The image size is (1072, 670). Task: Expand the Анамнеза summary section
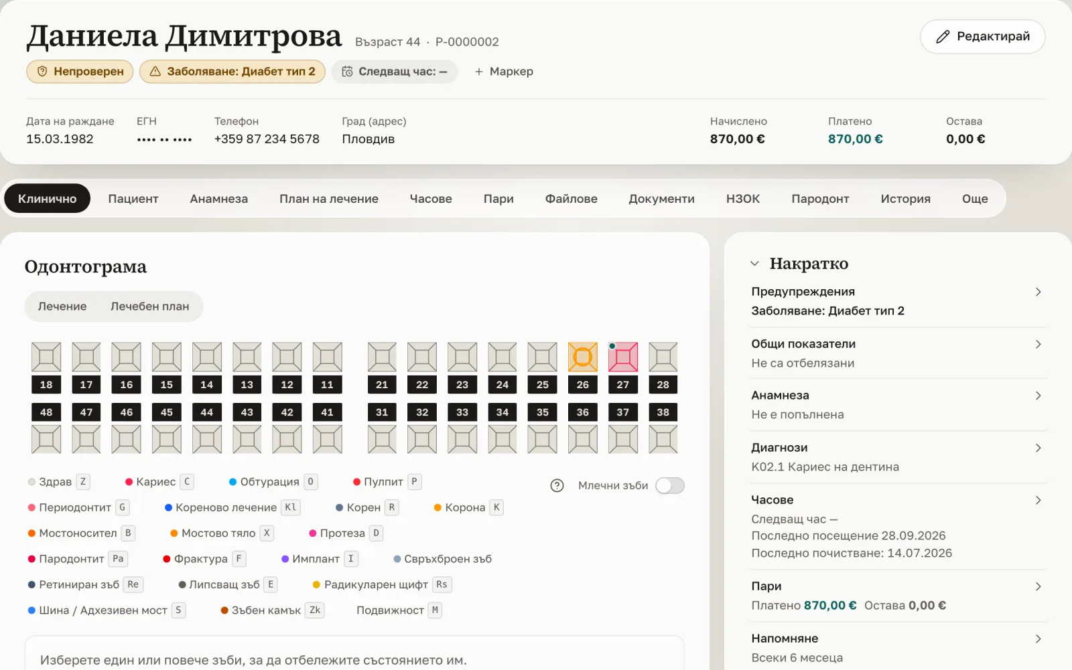click(897, 405)
